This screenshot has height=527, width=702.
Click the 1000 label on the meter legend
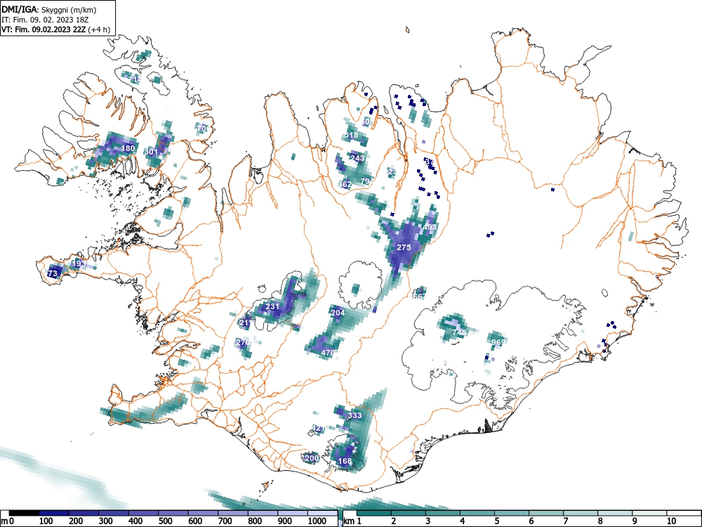coord(317,521)
